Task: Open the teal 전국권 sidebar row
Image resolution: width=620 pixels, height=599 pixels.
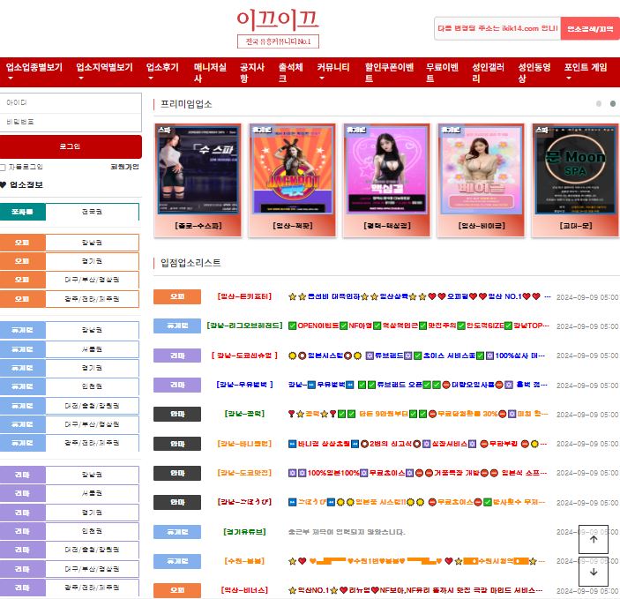Action: coord(70,212)
